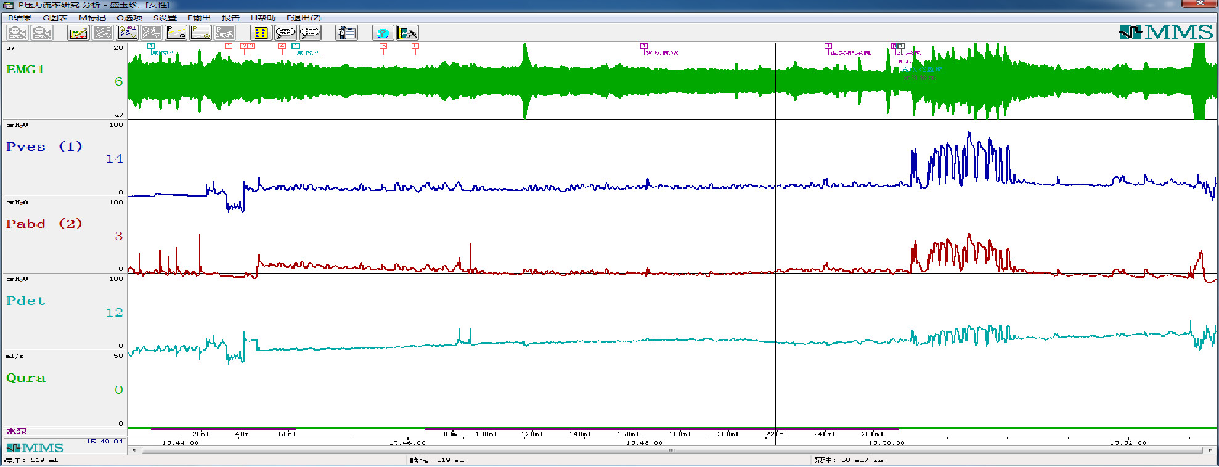
Task: Open the G图表 menu
Action: [x=55, y=18]
